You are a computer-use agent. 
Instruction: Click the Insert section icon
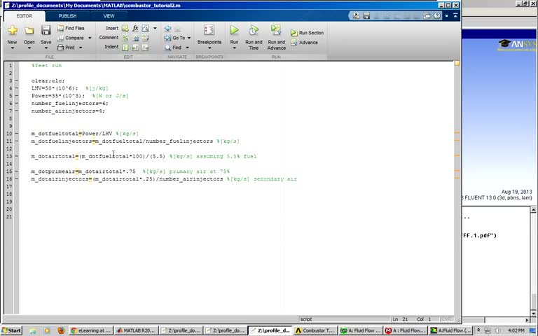(x=125, y=28)
